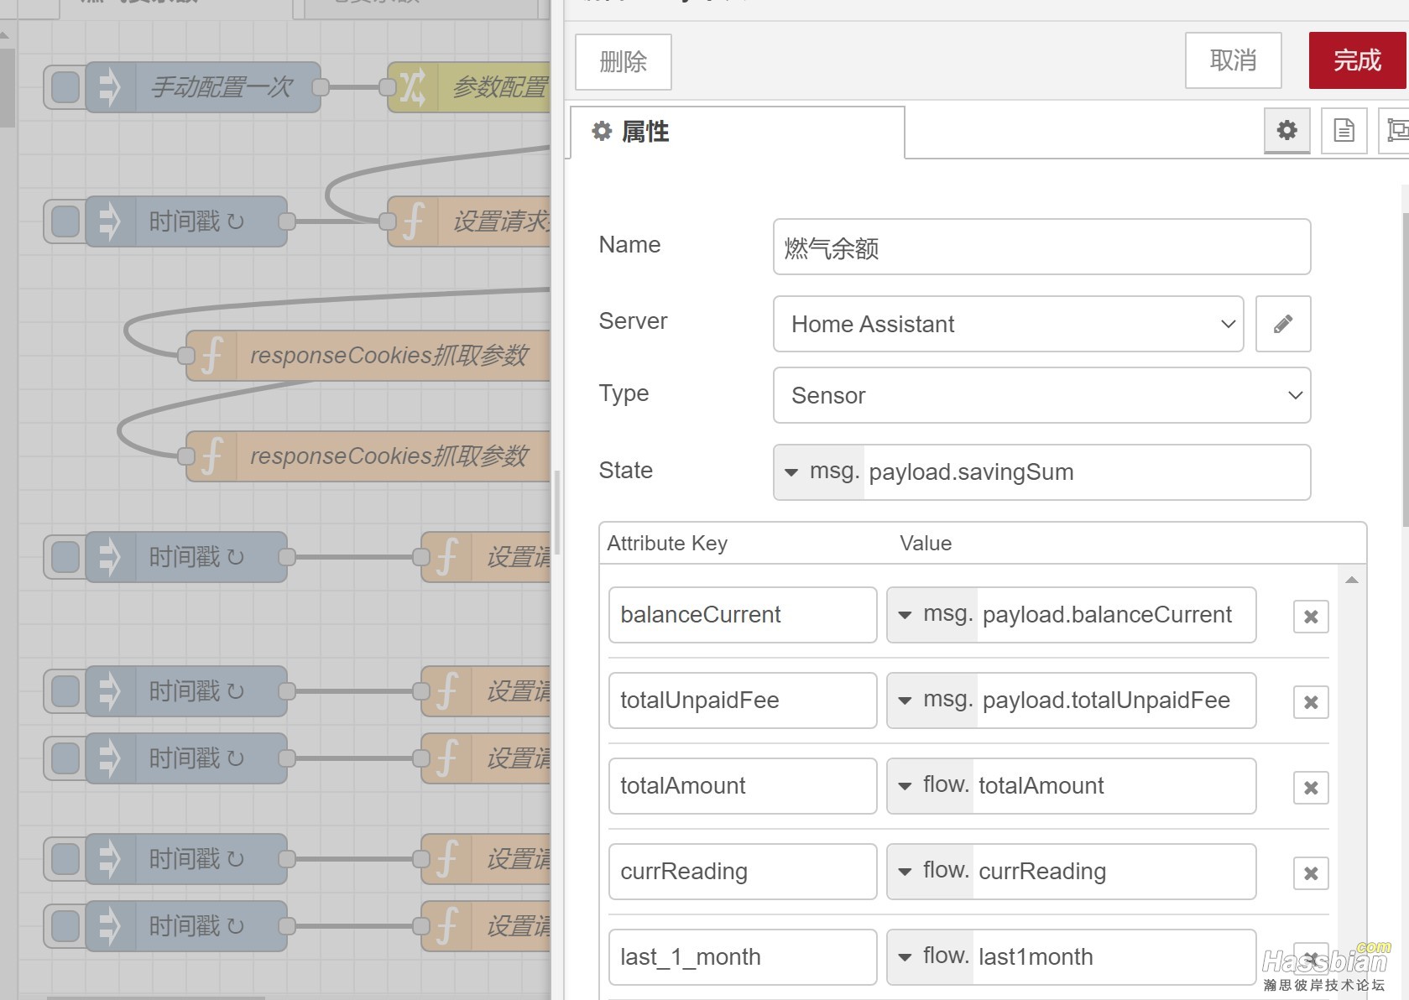Screen dimensions: 1409x1000
Task: Open node properties gear icon tab
Action: click(x=1287, y=130)
